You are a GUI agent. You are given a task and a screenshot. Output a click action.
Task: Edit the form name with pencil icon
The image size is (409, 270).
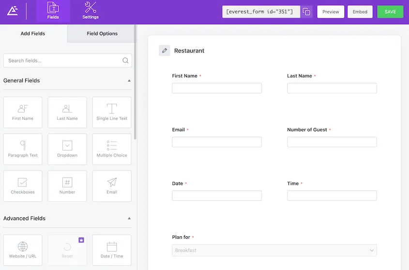coord(165,51)
